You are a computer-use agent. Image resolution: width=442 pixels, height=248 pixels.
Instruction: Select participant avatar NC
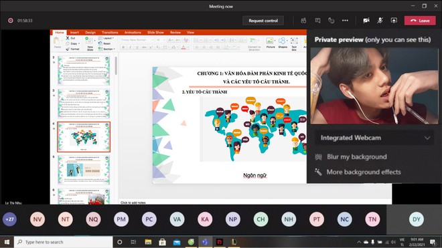pyautogui.click(x=344, y=219)
